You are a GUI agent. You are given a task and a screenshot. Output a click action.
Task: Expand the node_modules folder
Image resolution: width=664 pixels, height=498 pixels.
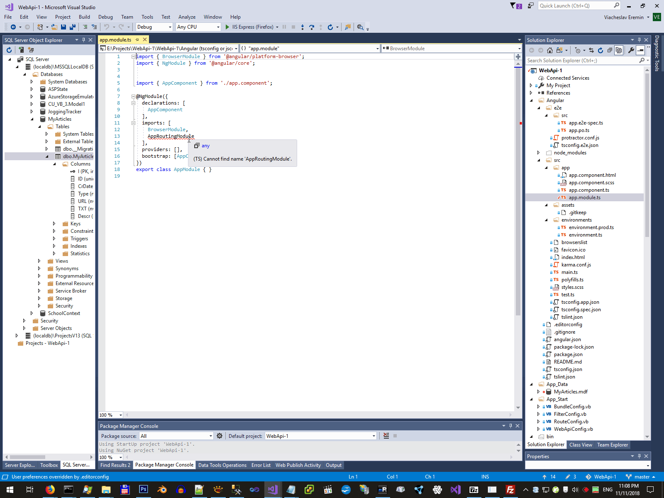[539, 153]
